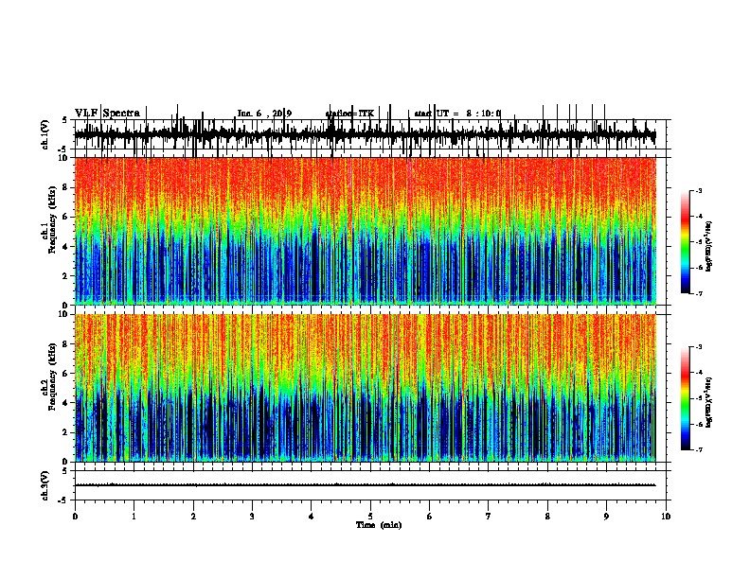Click the "Time (min)" x-axis label

click(379, 525)
